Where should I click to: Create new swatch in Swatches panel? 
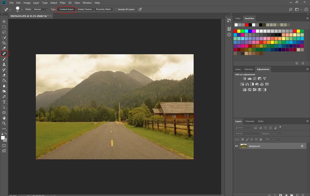point(297,63)
